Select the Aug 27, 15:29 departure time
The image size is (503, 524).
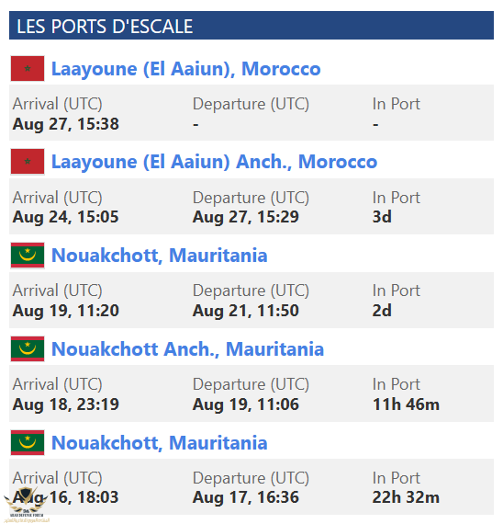click(x=246, y=217)
